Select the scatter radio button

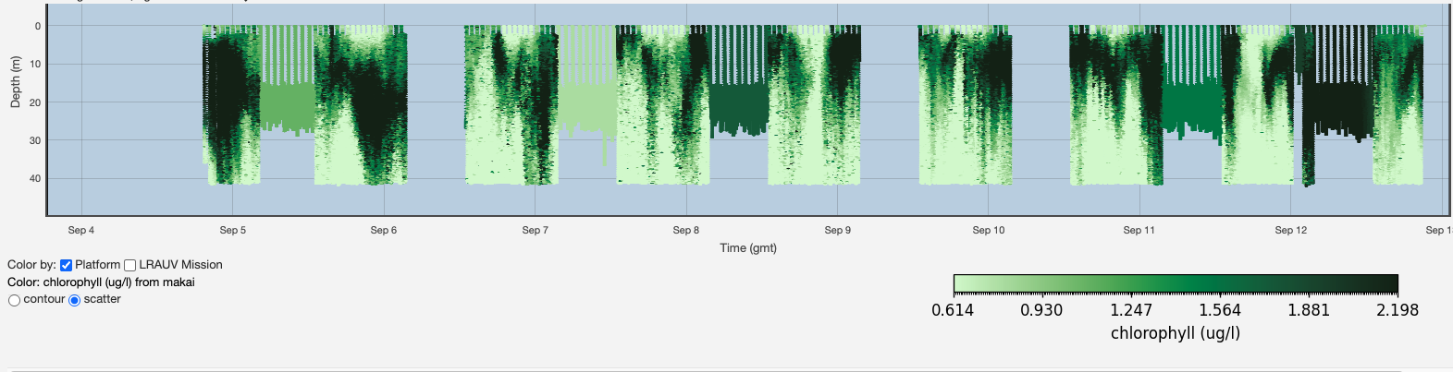[x=75, y=300]
